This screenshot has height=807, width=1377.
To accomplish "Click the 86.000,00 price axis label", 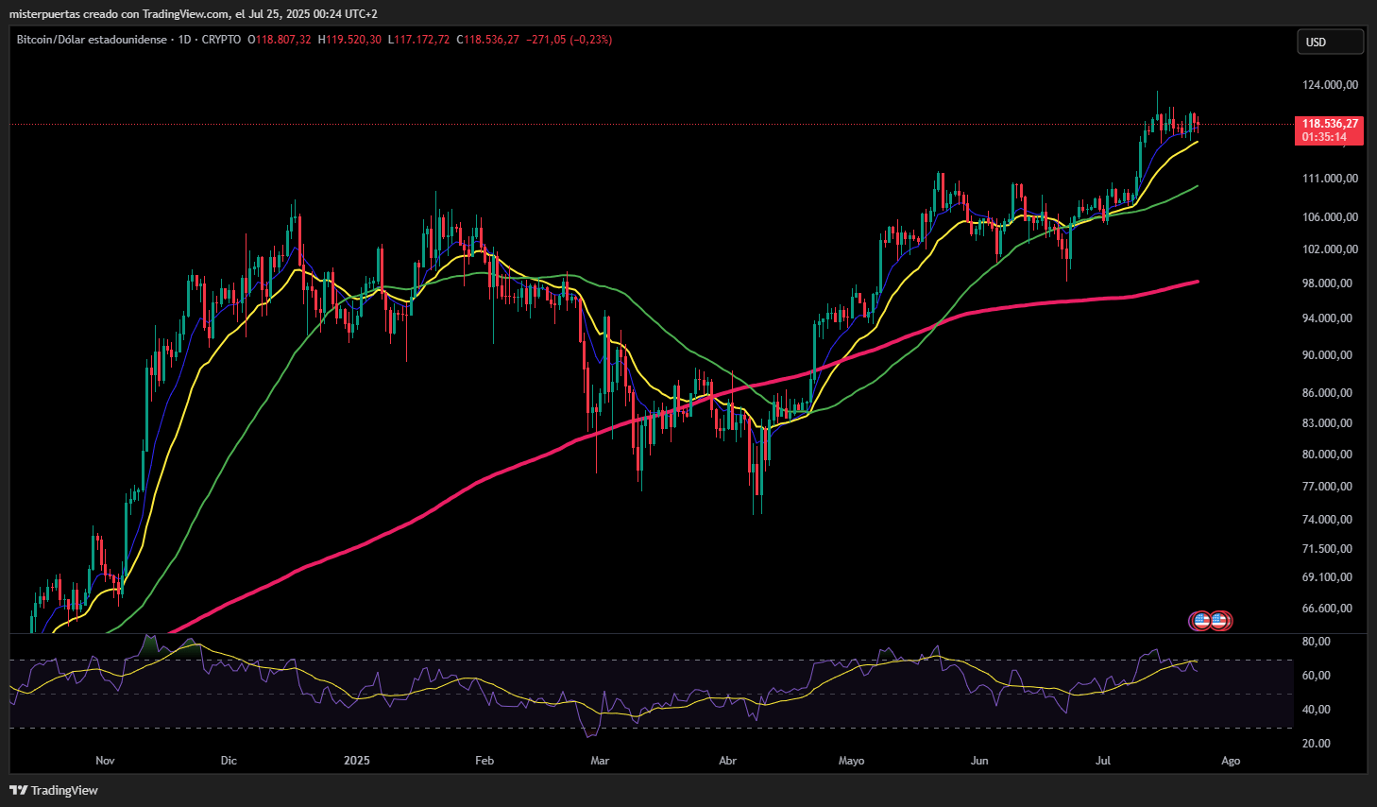I will [1327, 393].
